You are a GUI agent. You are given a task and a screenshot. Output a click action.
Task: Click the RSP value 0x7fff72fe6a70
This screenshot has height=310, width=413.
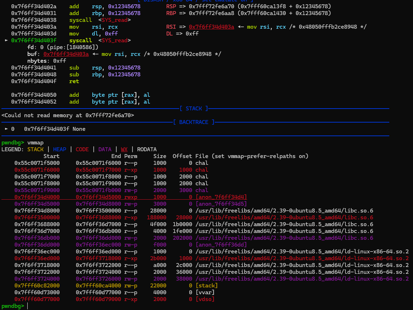[211, 6]
